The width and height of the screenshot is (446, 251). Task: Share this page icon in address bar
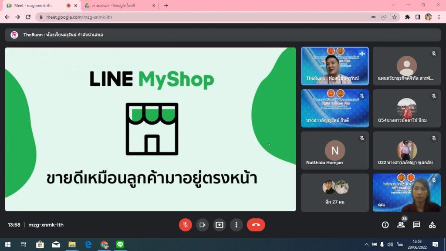pos(384,17)
